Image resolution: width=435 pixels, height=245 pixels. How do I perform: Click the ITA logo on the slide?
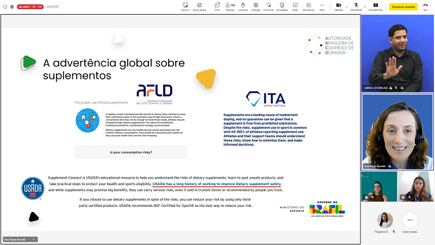click(x=266, y=99)
